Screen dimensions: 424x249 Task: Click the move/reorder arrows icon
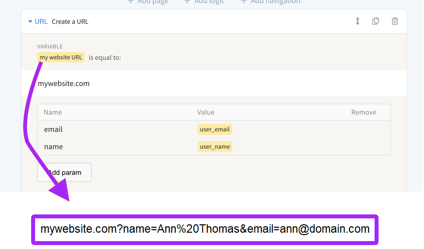[x=358, y=21]
